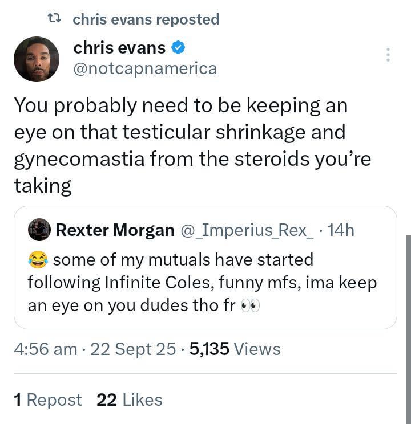
Task: Open the three-dot more options menu
Action: [x=388, y=55]
